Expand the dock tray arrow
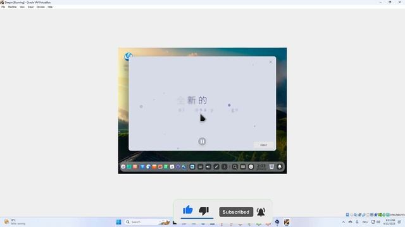 224,166
